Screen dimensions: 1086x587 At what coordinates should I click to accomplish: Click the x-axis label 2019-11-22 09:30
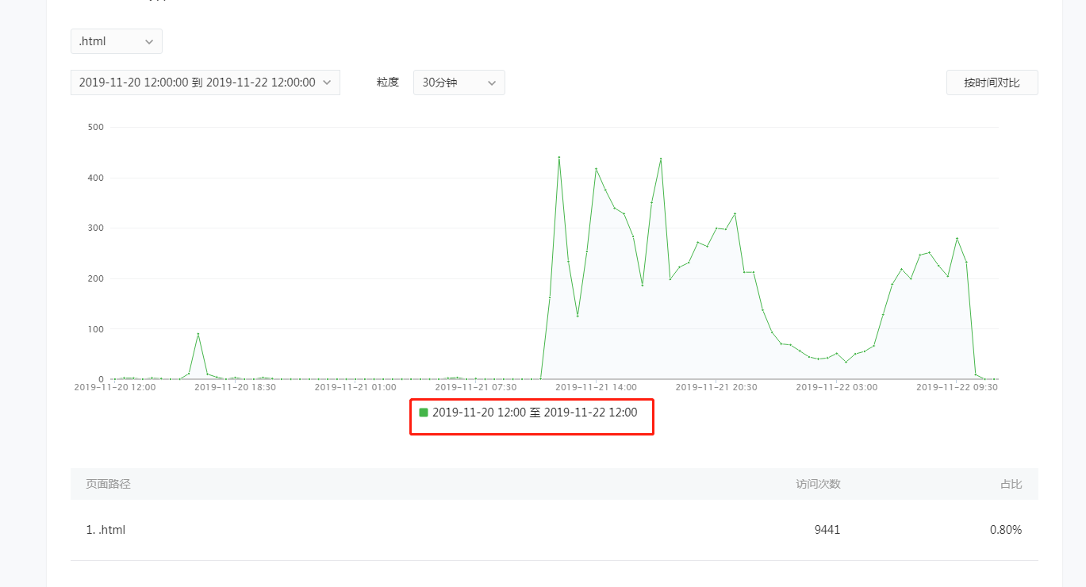[x=957, y=387]
